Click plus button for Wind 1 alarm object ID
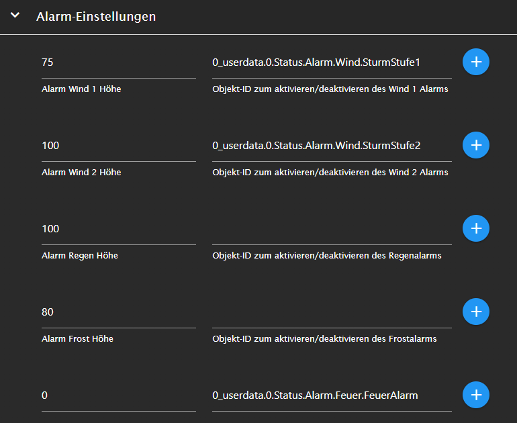The height and width of the screenshot is (423, 517). pyautogui.click(x=476, y=62)
